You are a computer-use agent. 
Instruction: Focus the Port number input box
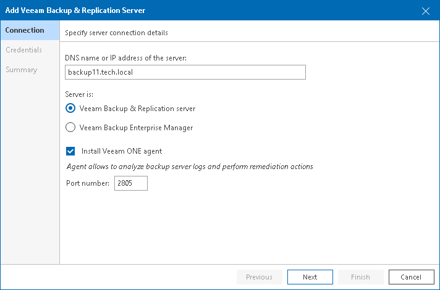[131, 183]
